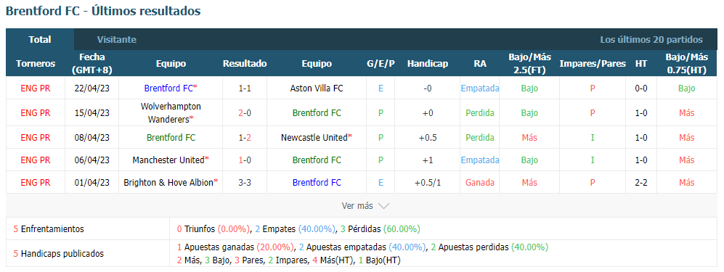Select the Total tab
Image resolution: width=724 pixels, height=272 pixels.
coord(40,40)
